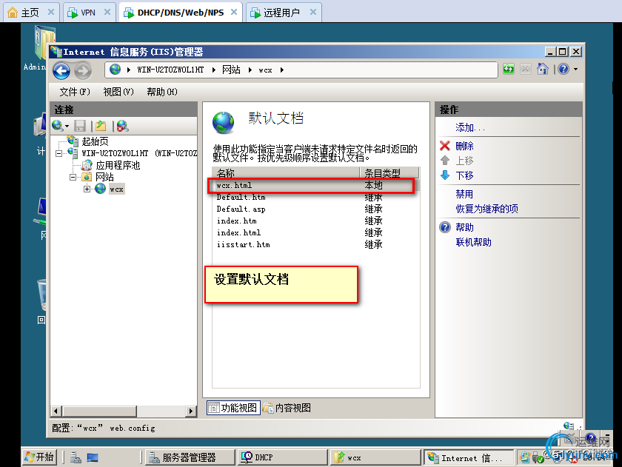Select the 网站 folder node
This screenshot has height=467, width=622.
104,177
